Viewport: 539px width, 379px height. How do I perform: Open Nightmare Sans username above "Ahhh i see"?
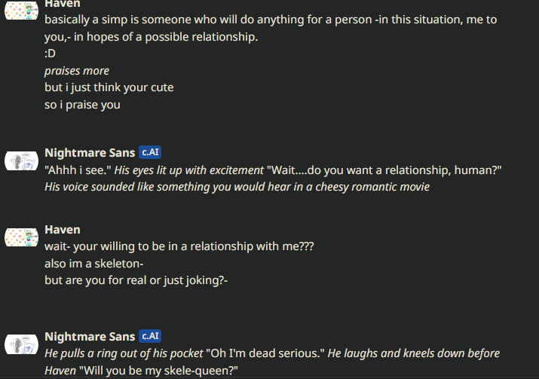90,153
